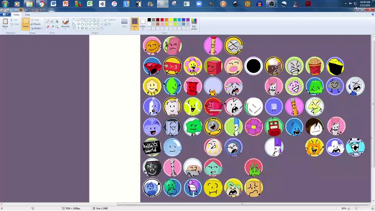Expand the Brushes dropdown arrow
Image resolution: width=375 pixels, height=211 pixels.
point(65,29)
